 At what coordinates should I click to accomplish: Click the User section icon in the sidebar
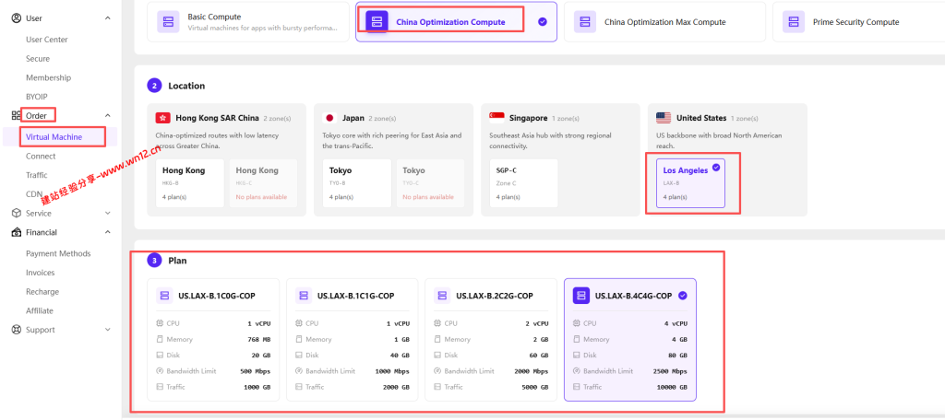(17, 18)
